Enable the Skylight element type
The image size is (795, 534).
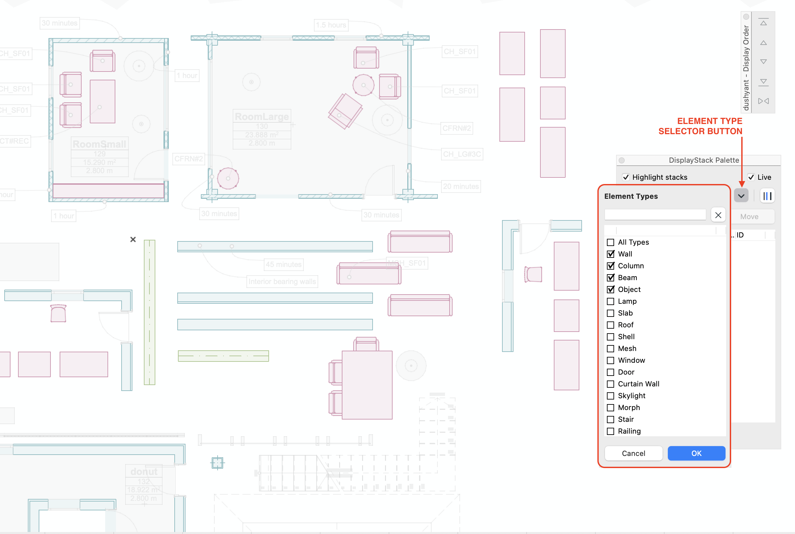tap(611, 396)
